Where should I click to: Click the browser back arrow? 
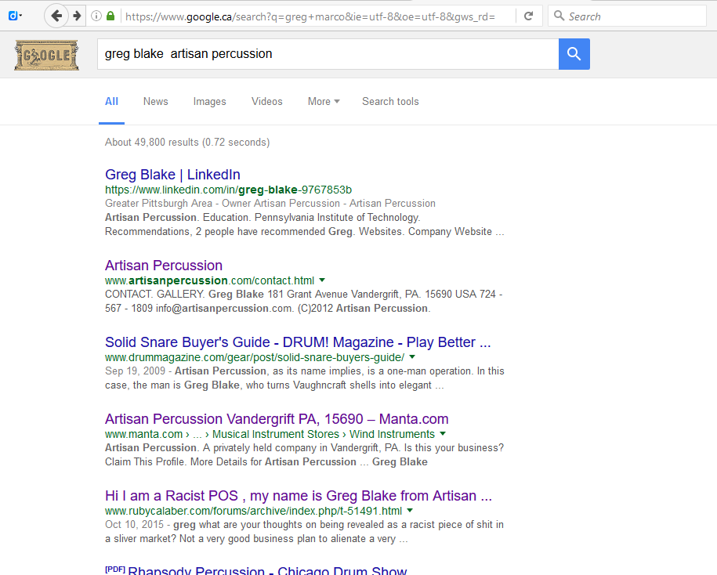tap(56, 16)
